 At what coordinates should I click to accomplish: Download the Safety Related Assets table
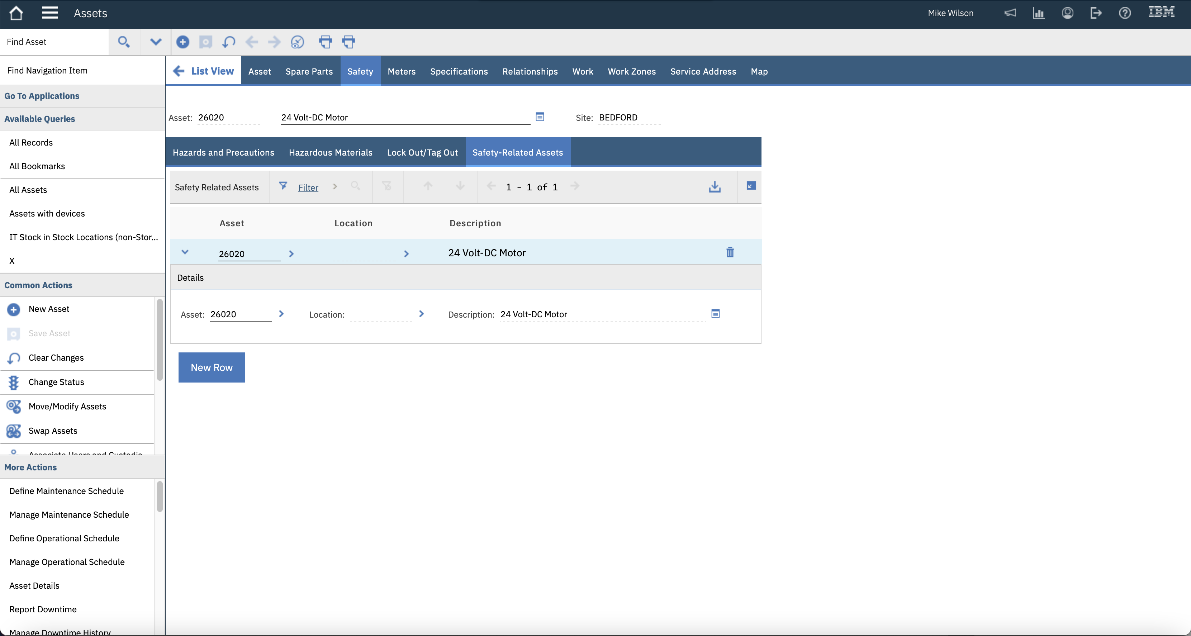[714, 187]
